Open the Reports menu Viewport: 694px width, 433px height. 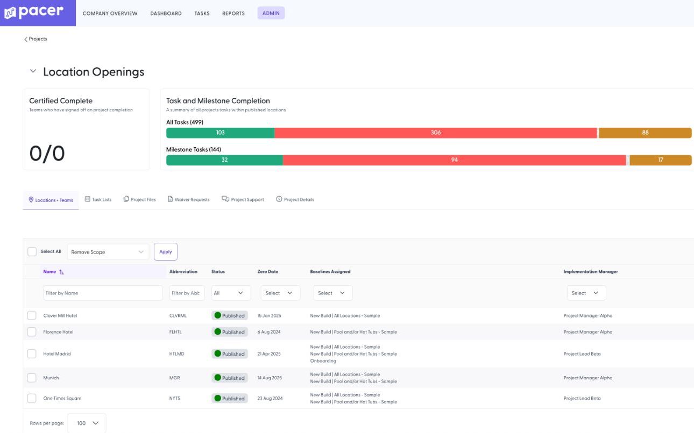tap(233, 13)
